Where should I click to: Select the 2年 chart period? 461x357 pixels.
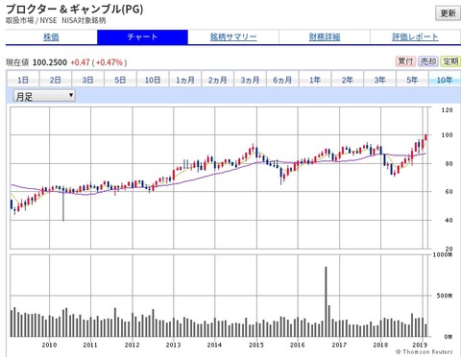(348, 80)
